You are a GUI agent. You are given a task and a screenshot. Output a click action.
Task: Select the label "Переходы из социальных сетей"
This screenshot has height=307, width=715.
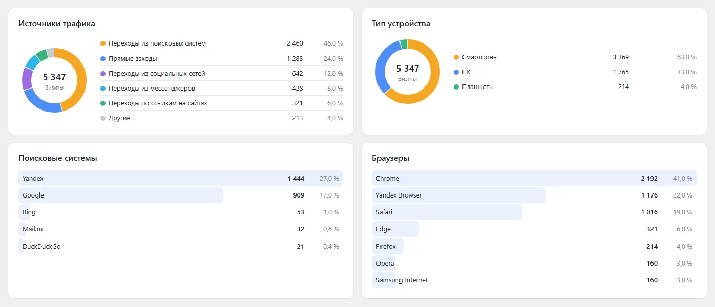[157, 74]
